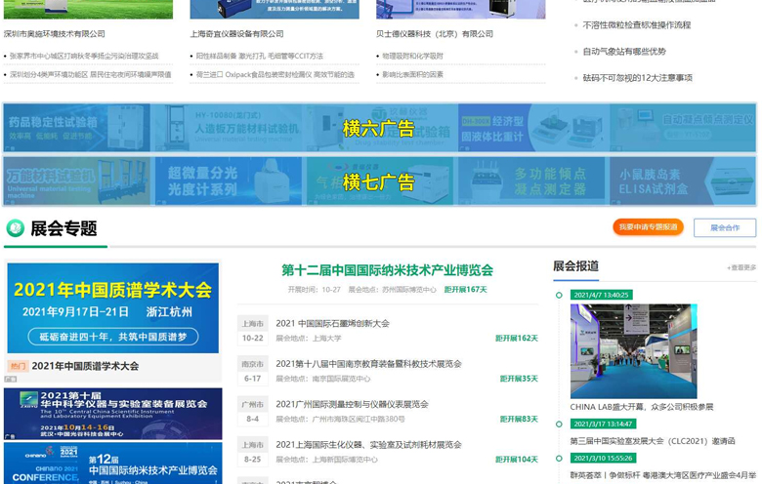Open 2021 中国国际石墨烯创新大会 listing
Image resolution: width=762 pixels, height=484 pixels.
pyautogui.click(x=332, y=324)
